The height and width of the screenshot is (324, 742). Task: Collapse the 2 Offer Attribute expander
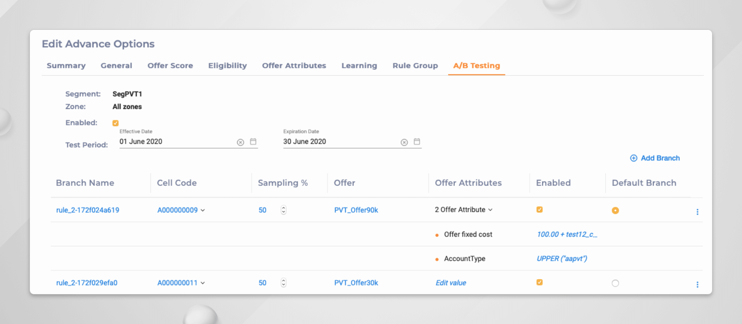[464, 210]
